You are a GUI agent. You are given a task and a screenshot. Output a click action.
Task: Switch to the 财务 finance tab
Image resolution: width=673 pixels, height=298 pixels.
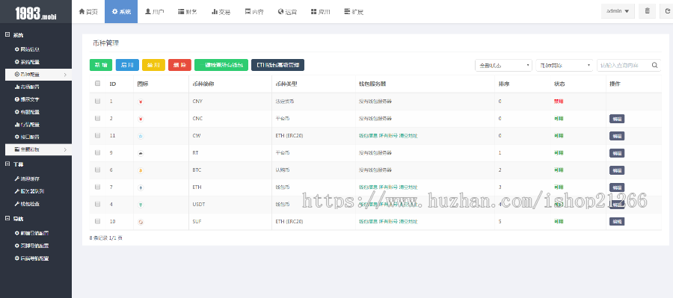[x=188, y=12]
